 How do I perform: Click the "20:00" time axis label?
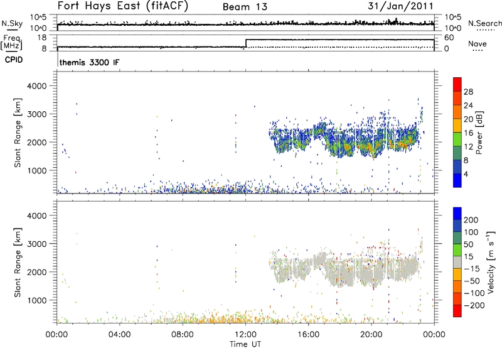tap(371, 335)
